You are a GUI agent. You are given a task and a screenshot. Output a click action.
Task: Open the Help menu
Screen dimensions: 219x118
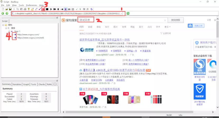pyautogui.click(x=41, y=5)
